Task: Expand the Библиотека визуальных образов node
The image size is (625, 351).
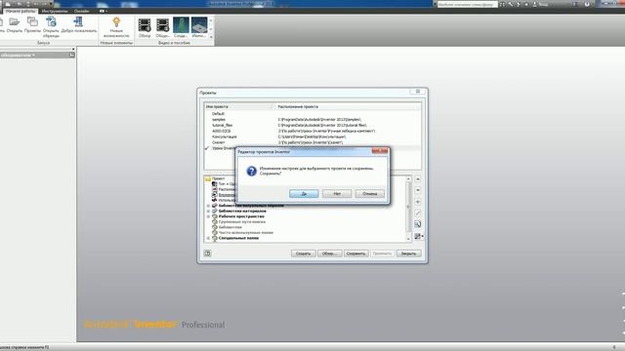Action: (x=208, y=206)
